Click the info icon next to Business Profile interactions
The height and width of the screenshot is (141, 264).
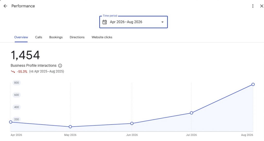60,66
